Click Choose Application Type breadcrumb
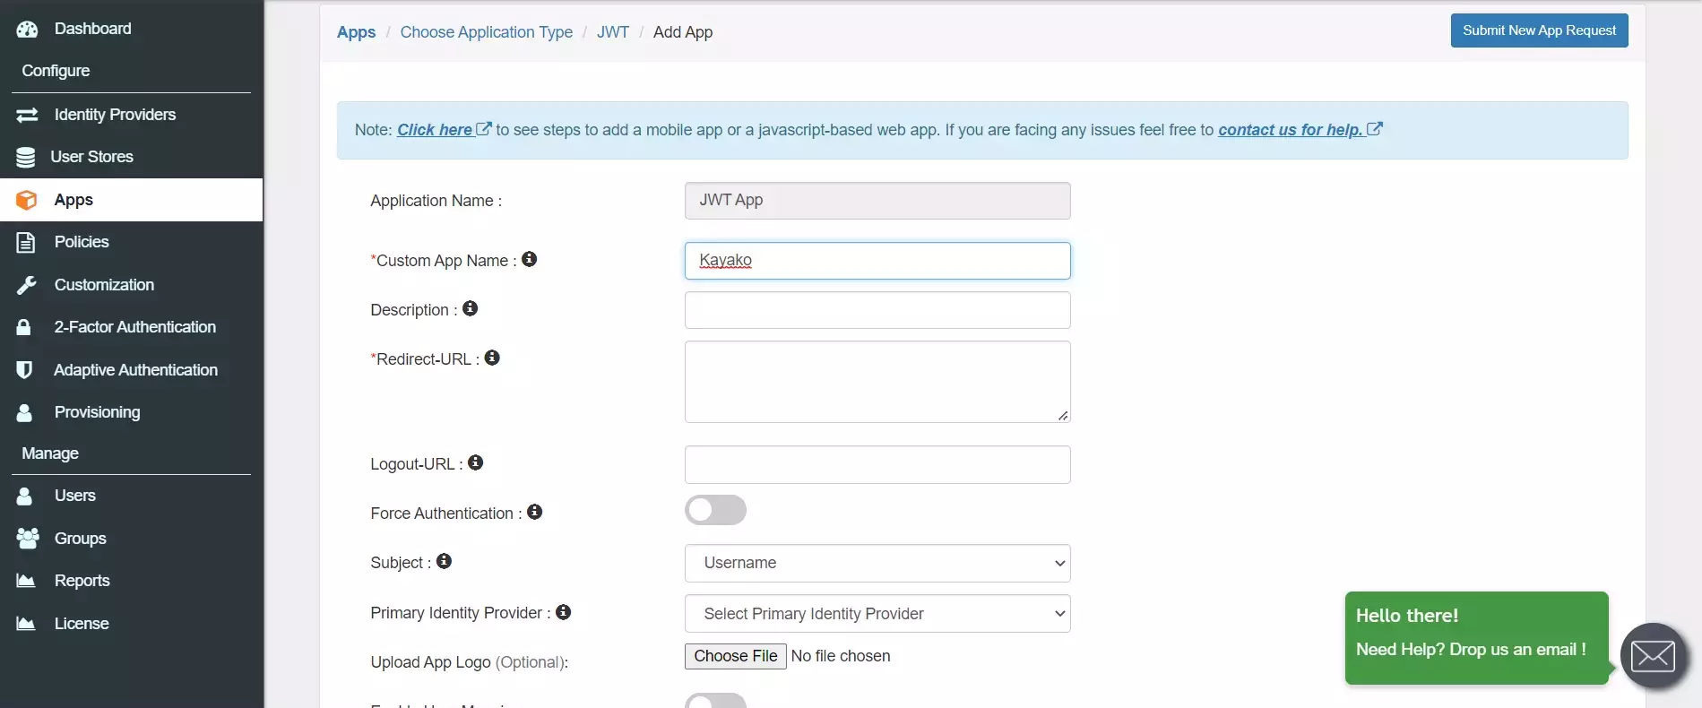 [486, 32]
